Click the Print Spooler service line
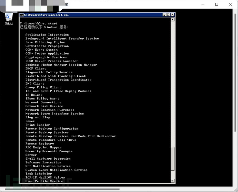The width and height of the screenshot is (238, 192). tap(38, 125)
